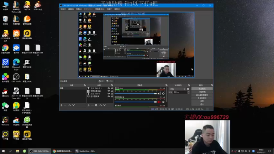Lock the 显示器采集 source
Screen dimensions: 274x154
pos(112,96)
